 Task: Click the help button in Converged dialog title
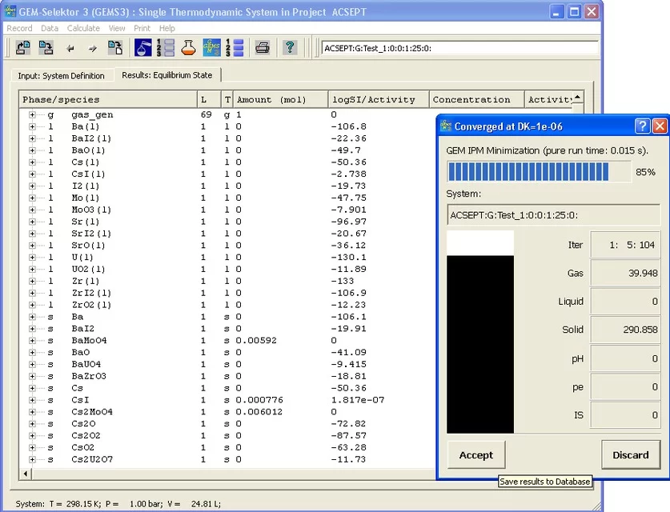click(642, 126)
